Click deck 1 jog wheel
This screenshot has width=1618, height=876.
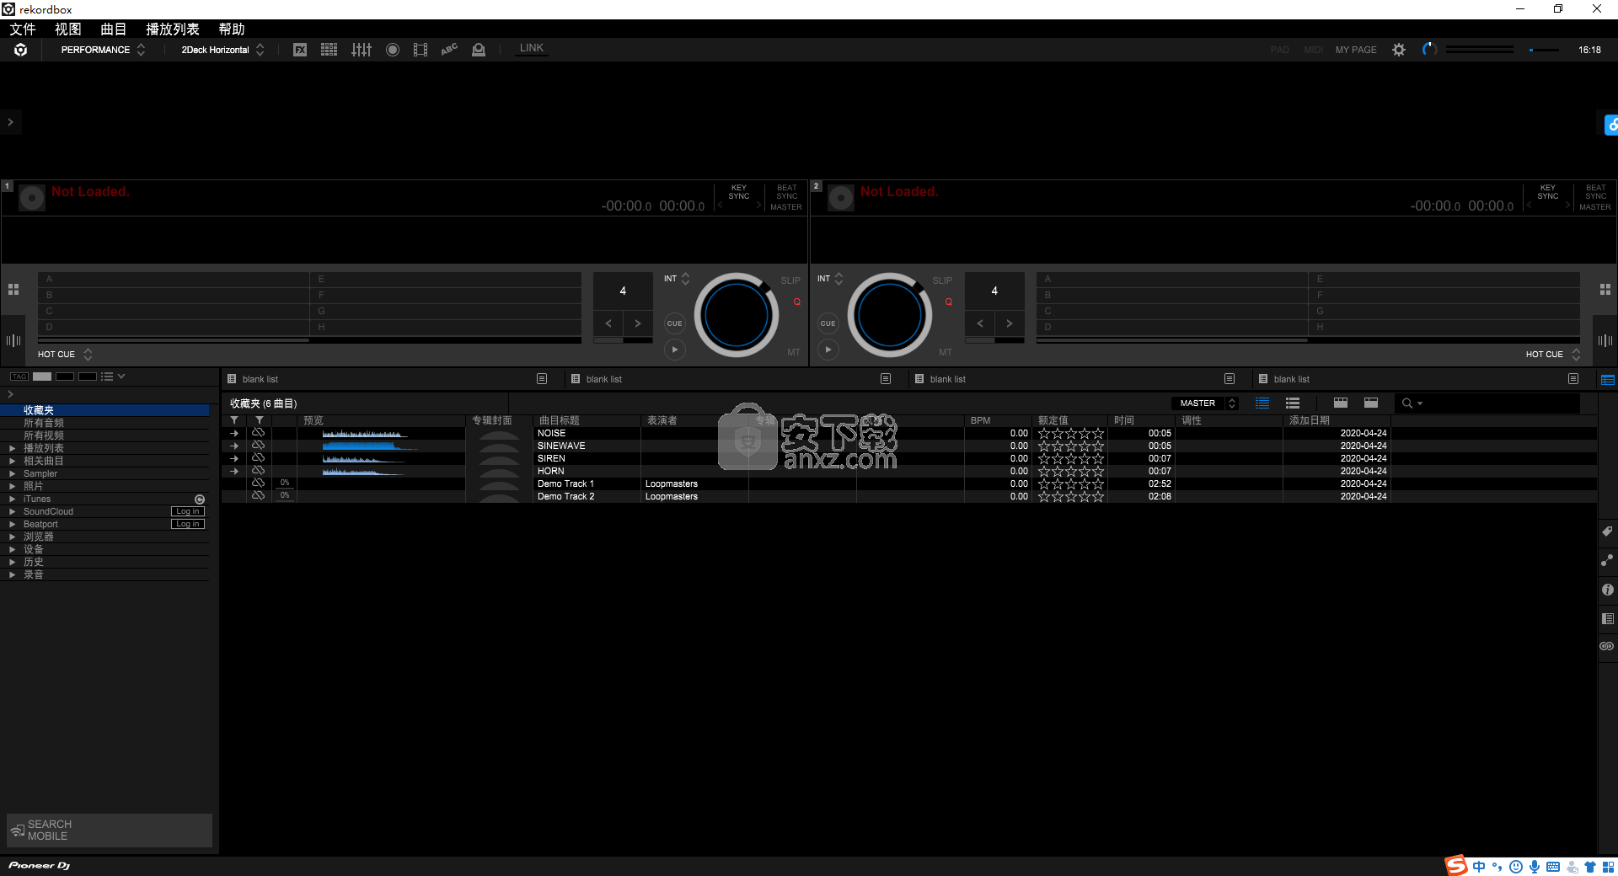coord(737,315)
